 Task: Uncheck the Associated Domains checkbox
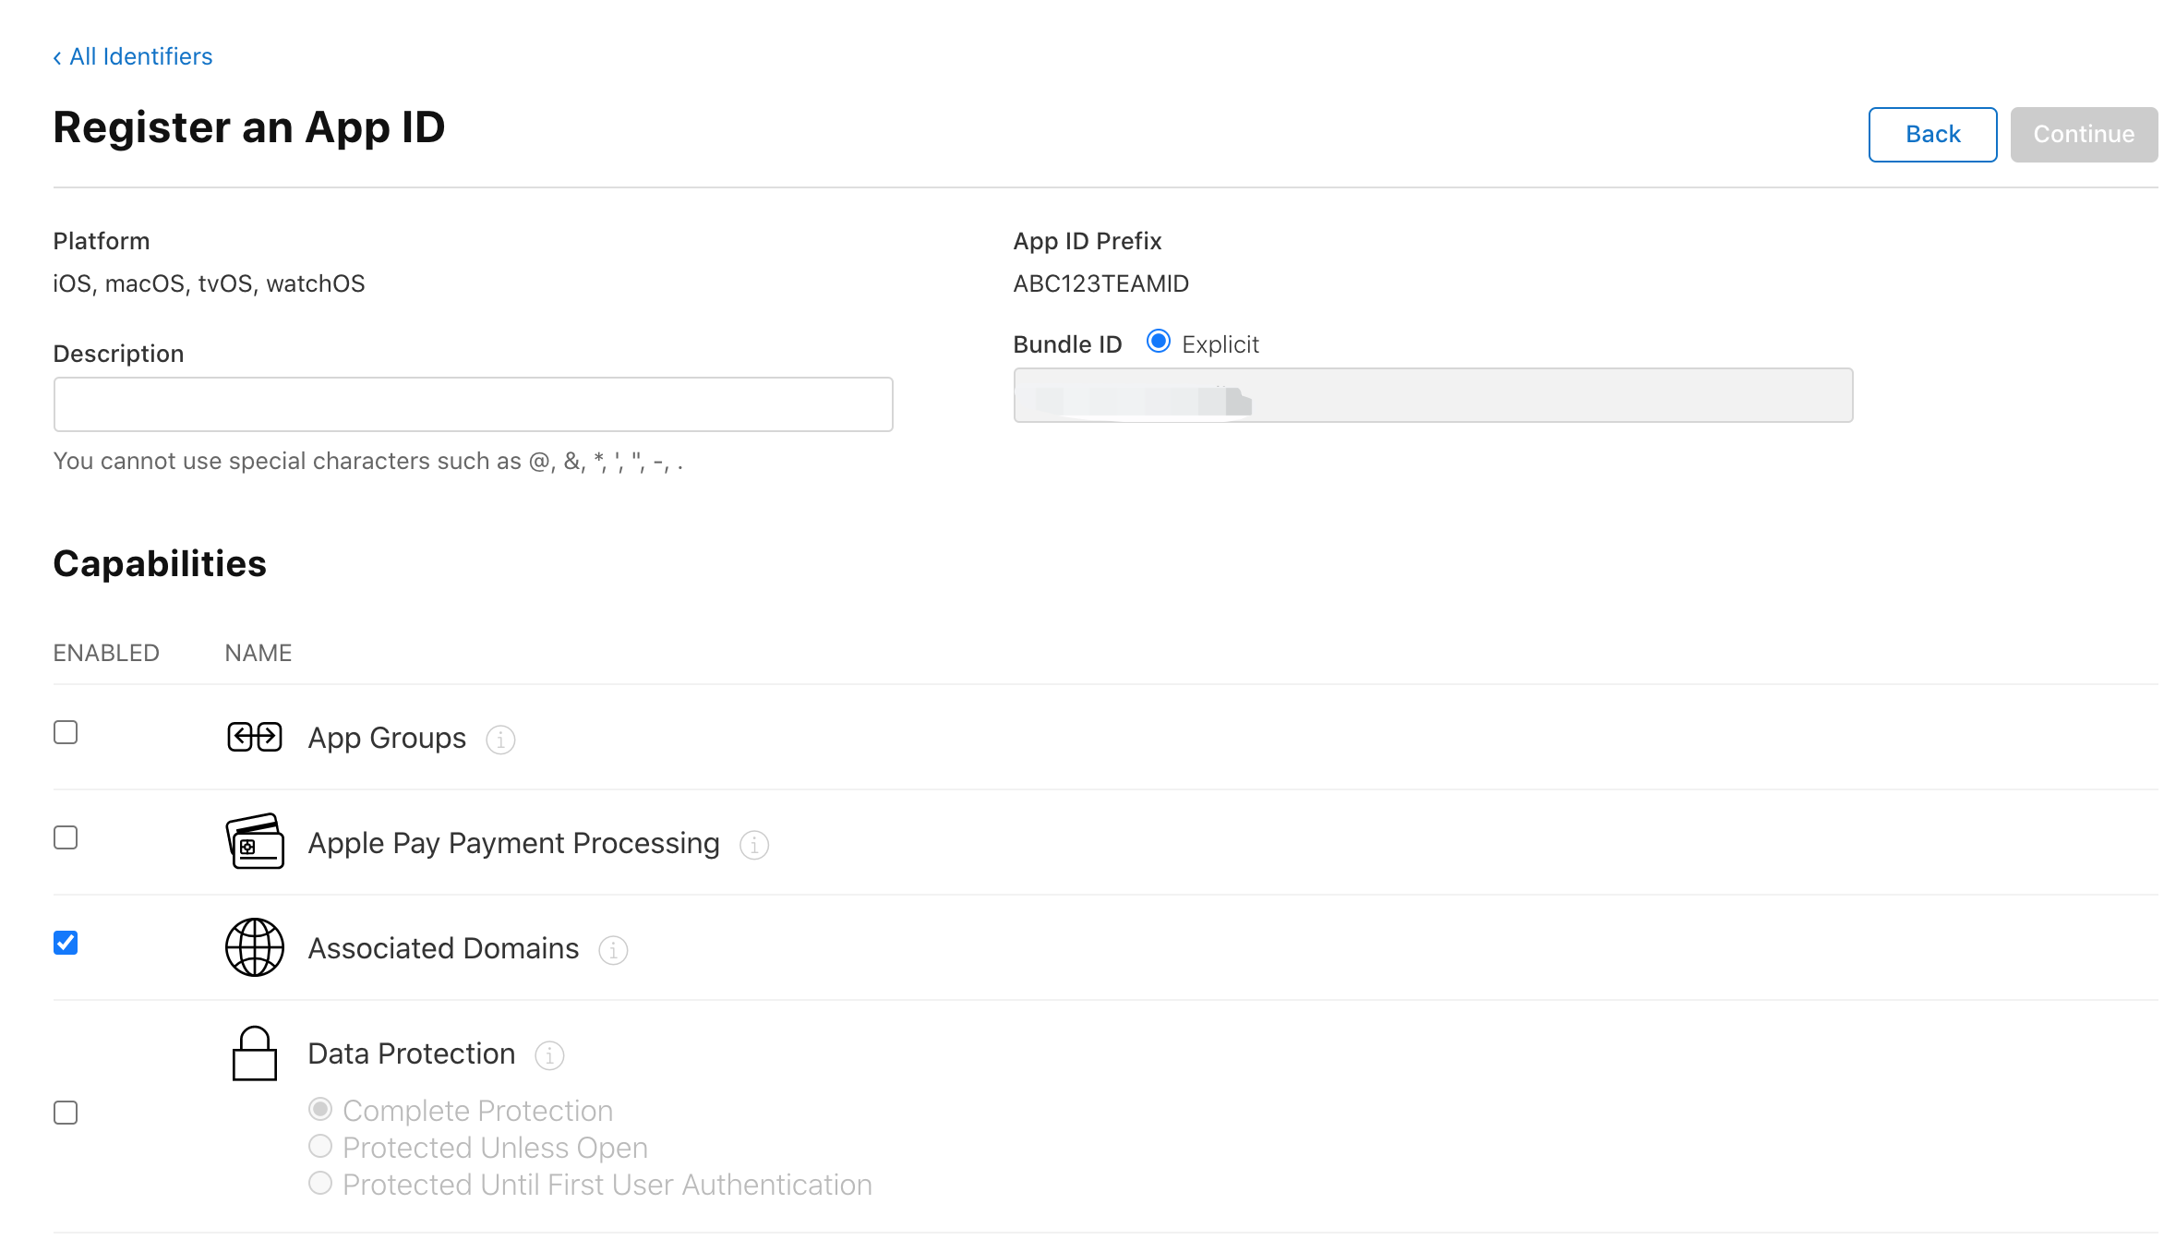(x=66, y=943)
